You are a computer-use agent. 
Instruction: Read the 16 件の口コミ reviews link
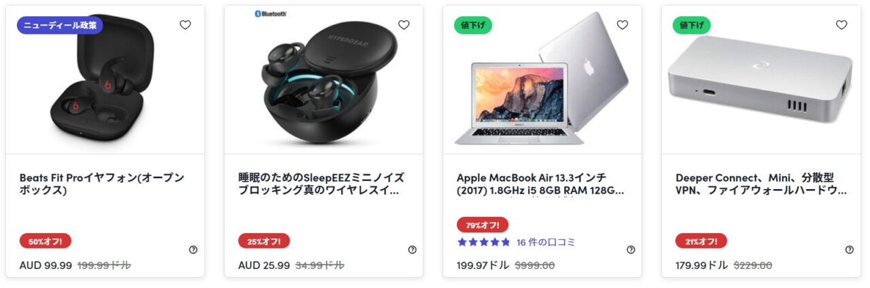[546, 242]
